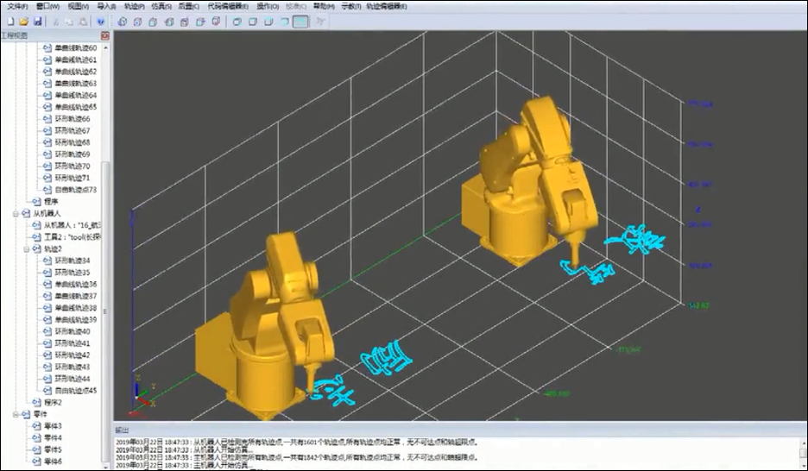
Task: Select 程序2 in the project tree
Action: [x=53, y=402]
